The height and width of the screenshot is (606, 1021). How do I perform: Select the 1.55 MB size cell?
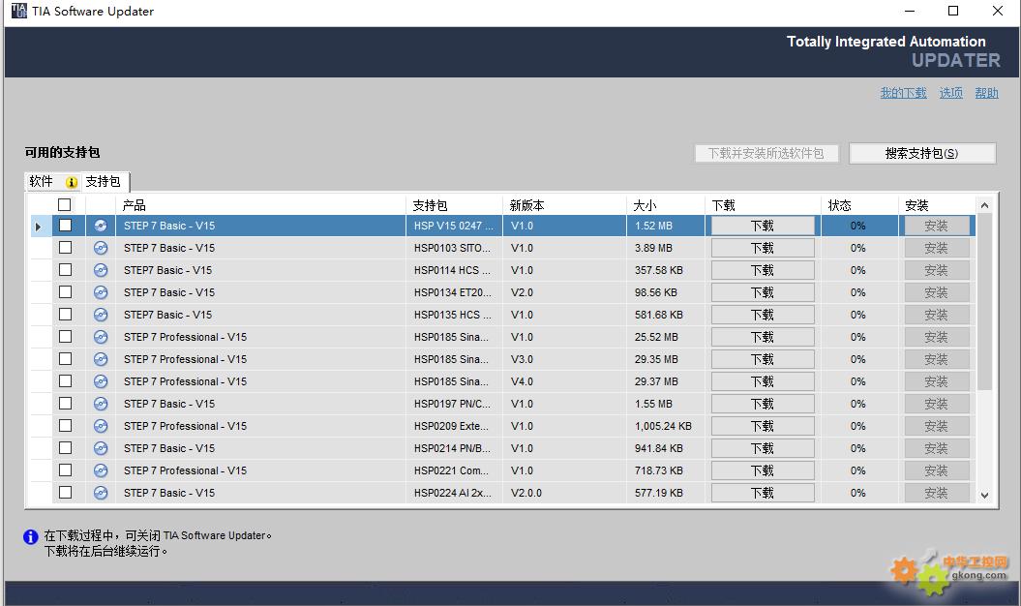(666, 404)
